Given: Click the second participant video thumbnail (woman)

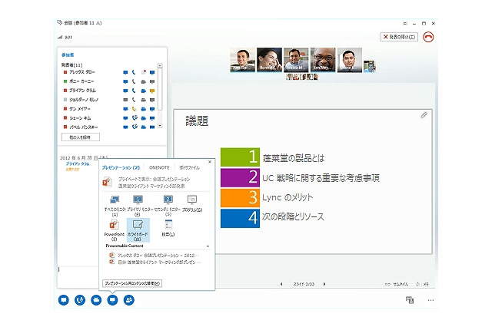Looking at the screenshot, I should click(x=269, y=60).
